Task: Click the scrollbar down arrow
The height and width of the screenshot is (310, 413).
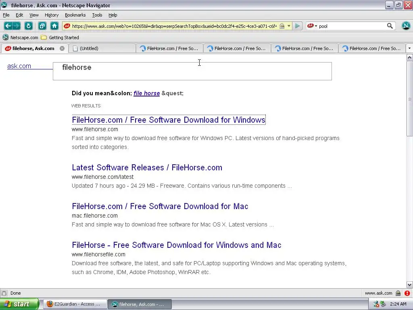Action: 410,285
